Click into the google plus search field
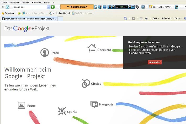 (30, 7)
